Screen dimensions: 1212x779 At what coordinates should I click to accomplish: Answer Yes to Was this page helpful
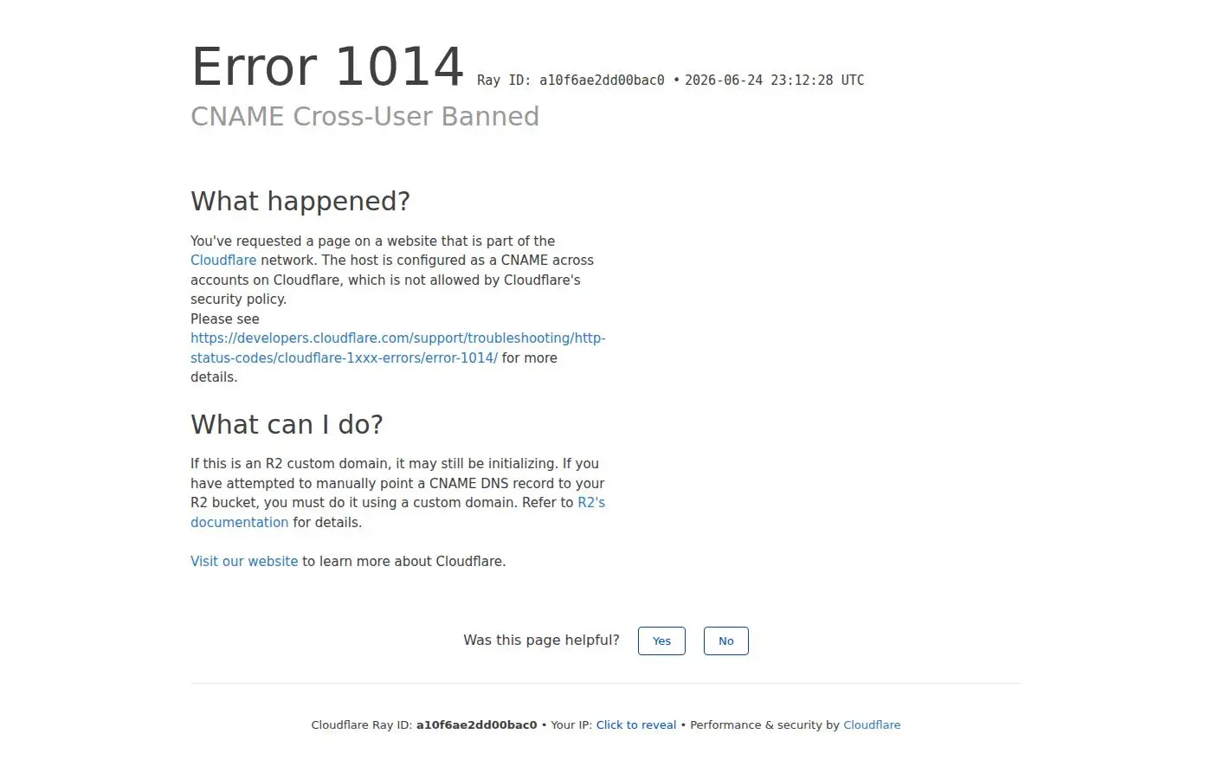[x=661, y=641]
